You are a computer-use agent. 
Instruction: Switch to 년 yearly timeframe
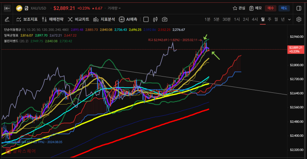283,19
